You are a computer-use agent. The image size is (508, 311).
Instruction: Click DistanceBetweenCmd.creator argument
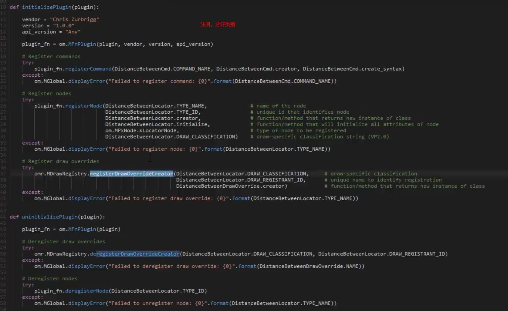[x=257, y=69]
